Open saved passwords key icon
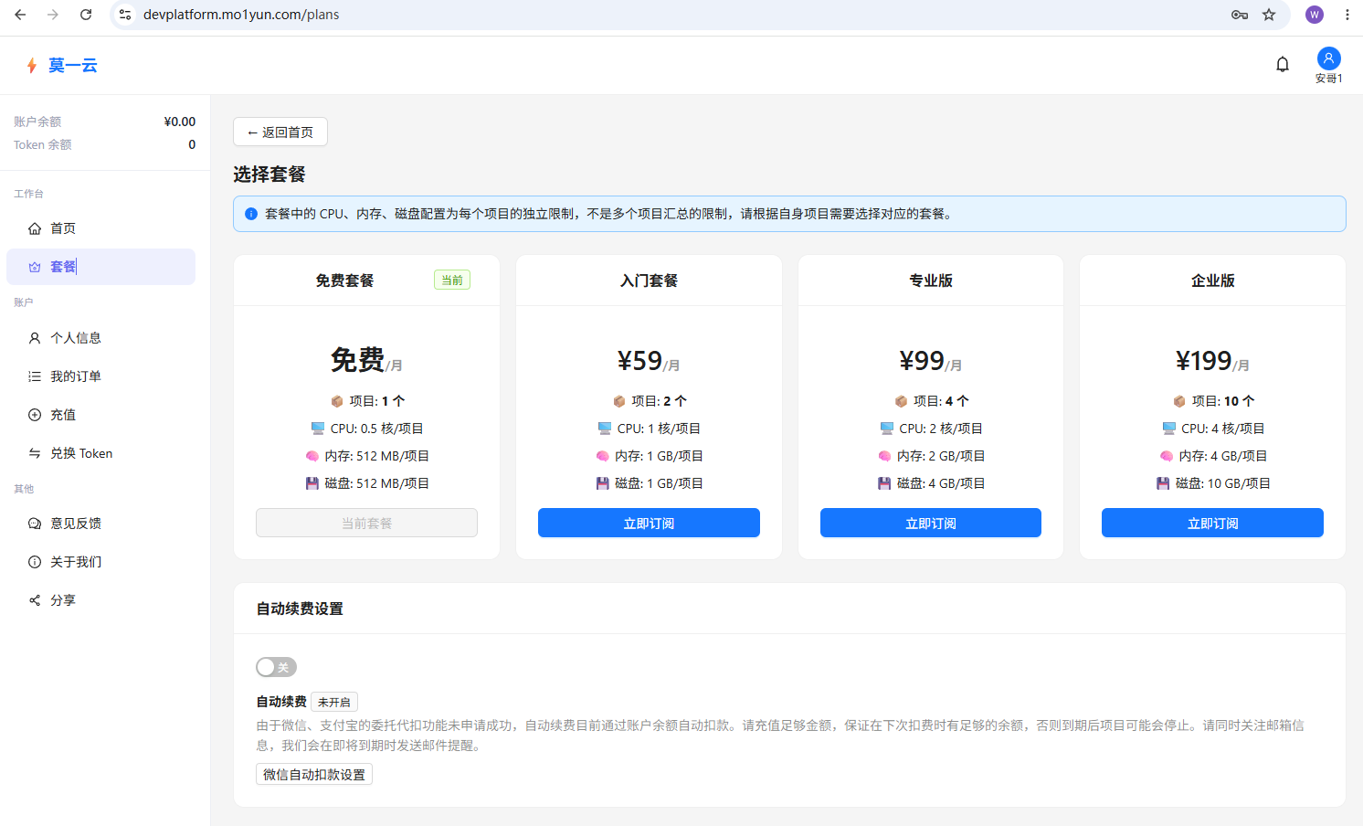This screenshot has height=826, width=1363. (1240, 15)
